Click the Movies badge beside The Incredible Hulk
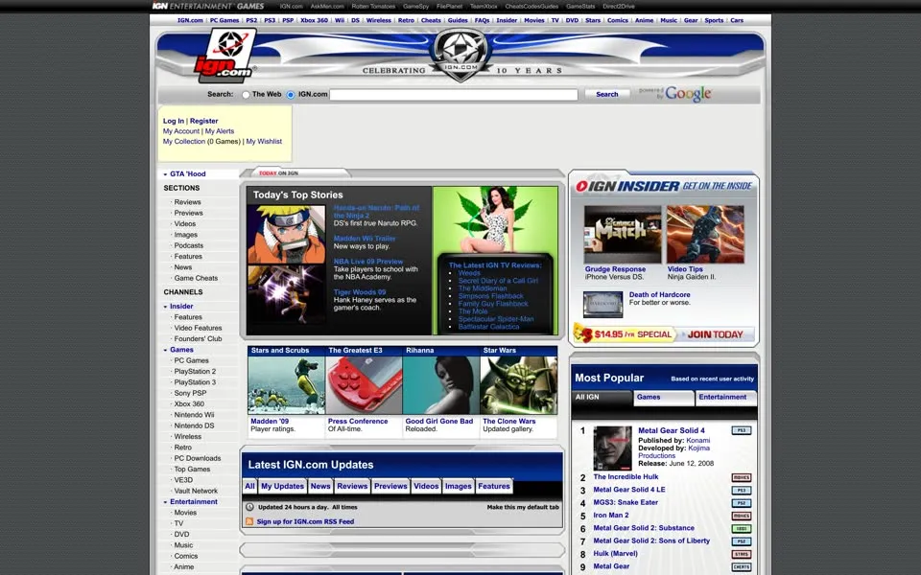Image resolution: width=921 pixels, height=575 pixels. tap(742, 477)
